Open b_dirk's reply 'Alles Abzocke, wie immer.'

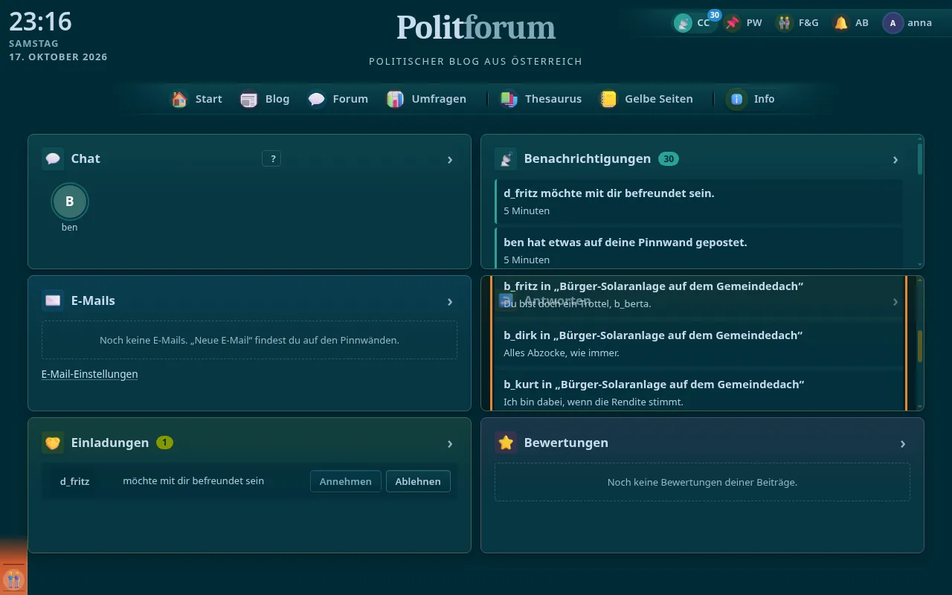tap(699, 344)
